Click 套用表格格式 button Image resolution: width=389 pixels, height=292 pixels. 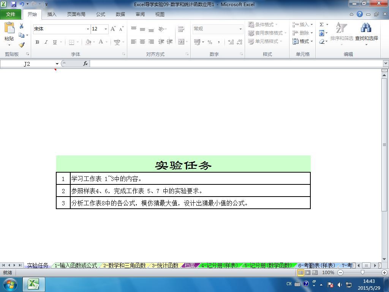(x=267, y=33)
